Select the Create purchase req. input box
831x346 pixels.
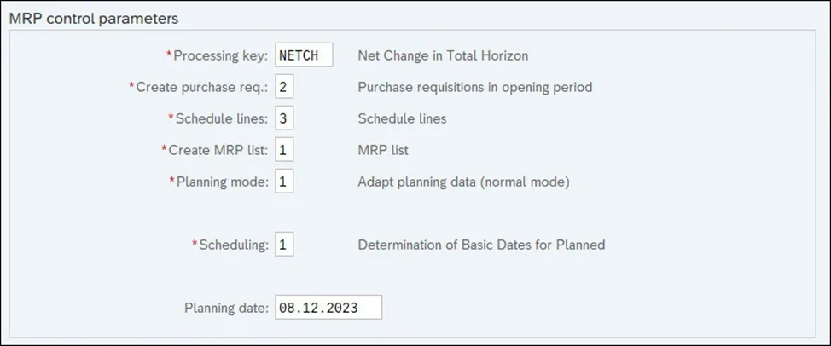(x=285, y=88)
